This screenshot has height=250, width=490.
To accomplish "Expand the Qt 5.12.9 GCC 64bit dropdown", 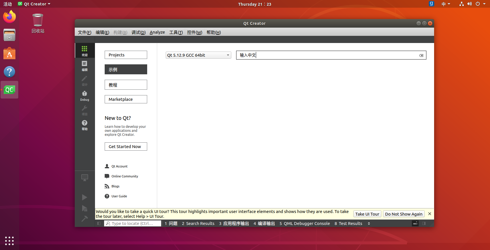I will coord(199,55).
